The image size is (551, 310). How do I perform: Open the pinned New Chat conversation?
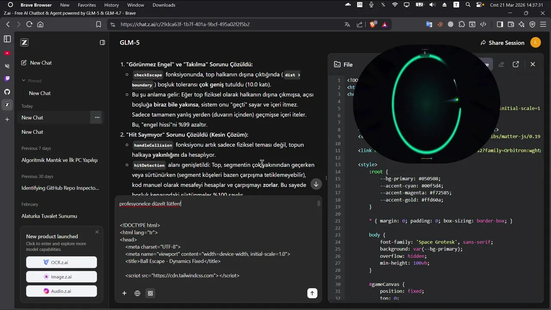(40, 93)
